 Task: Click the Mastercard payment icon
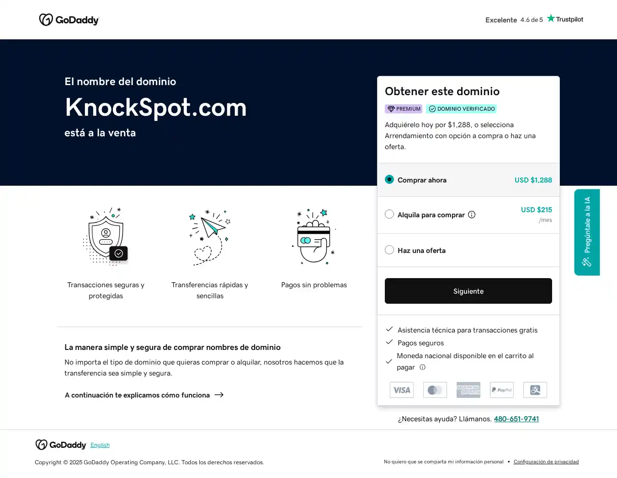pyautogui.click(x=435, y=390)
